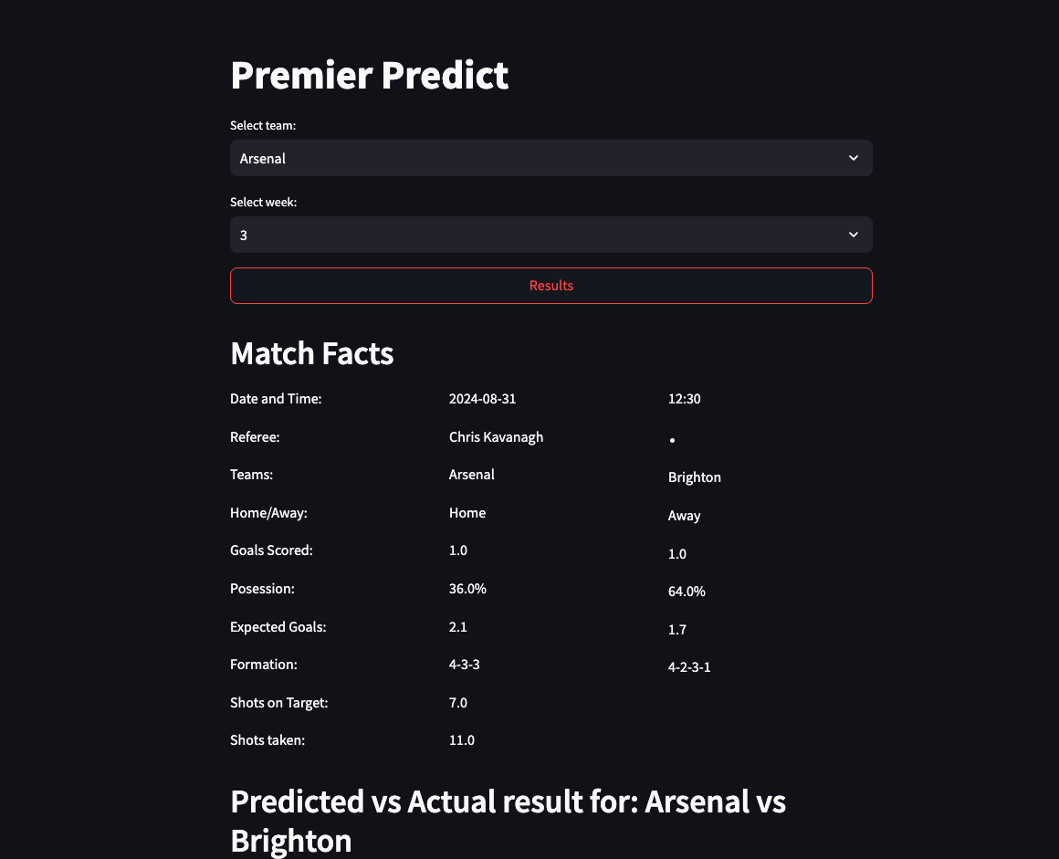Click the home formation '4-3-3'

(x=464, y=664)
